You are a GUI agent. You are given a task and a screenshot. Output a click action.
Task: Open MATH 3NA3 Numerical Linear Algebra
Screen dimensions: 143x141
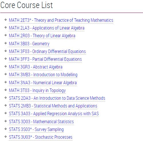coord(43,83)
